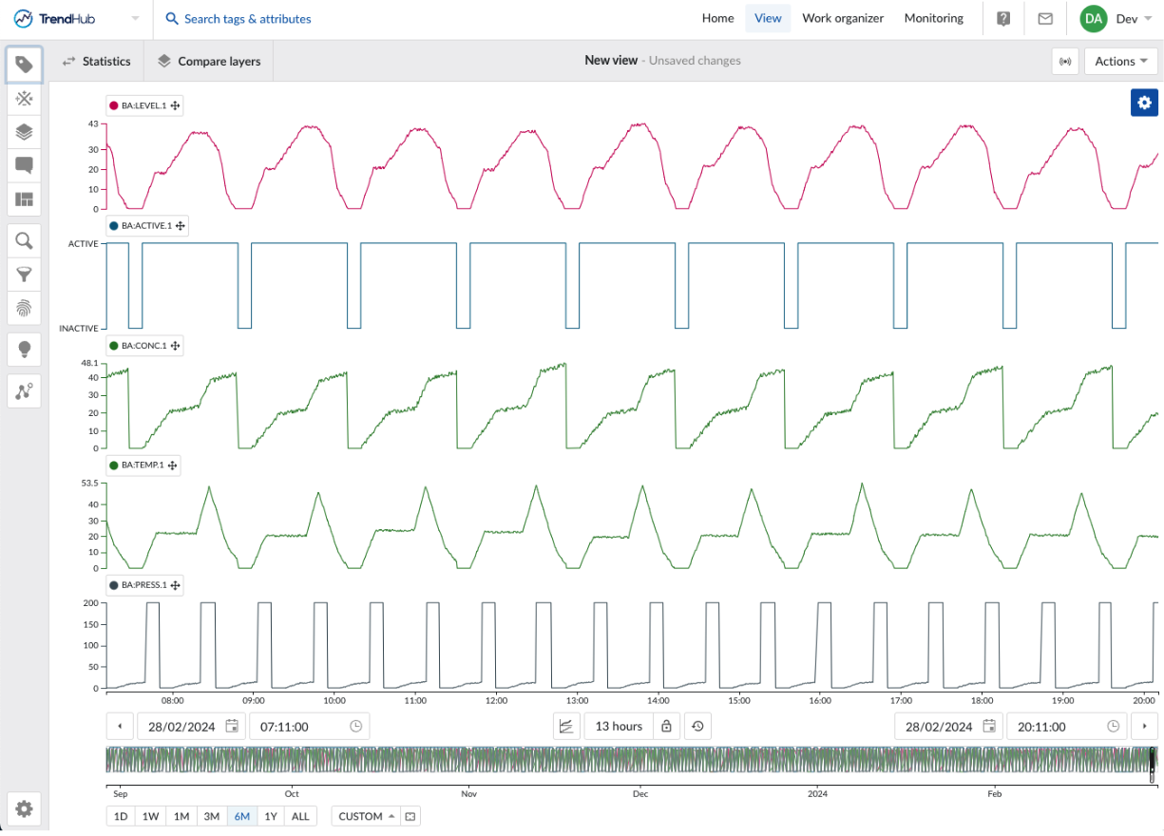Toggle the stacked trend layout icon
This screenshot has width=1164, height=836.
coord(566,727)
